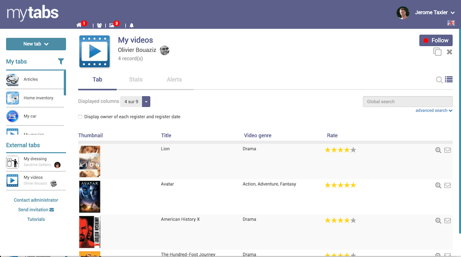Viewport: 461px width, 257px height.
Task: Zoom into American History X record details
Action: [438, 221]
